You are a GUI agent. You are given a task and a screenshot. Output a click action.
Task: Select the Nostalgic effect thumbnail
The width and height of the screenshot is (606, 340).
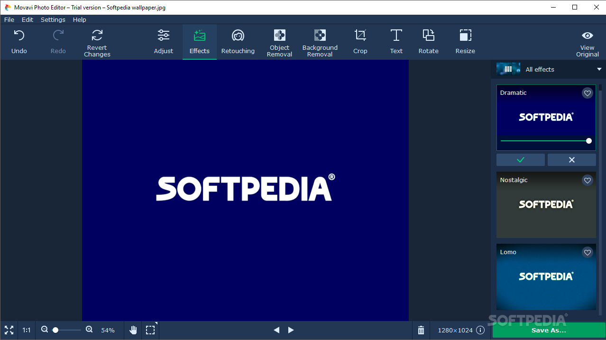pos(546,205)
